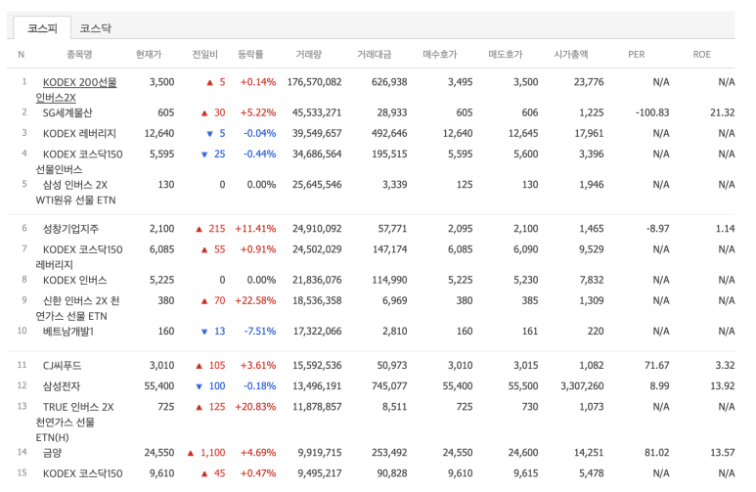The image size is (756, 492).
Task: Open KODEX 코스닥150선물인버스 link
Action: click(79, 161)
